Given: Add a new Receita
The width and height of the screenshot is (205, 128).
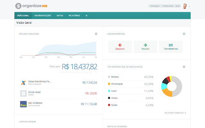Looking at the screenshot, I should click(x=145, y=47).
